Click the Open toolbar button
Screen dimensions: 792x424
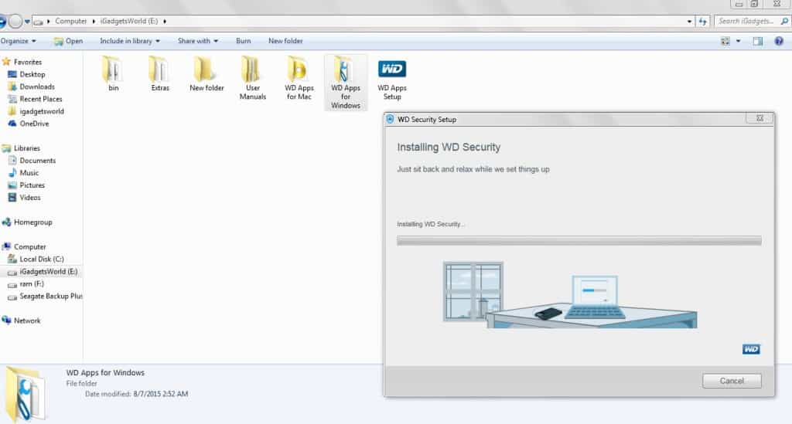click(x=68, y=41)
